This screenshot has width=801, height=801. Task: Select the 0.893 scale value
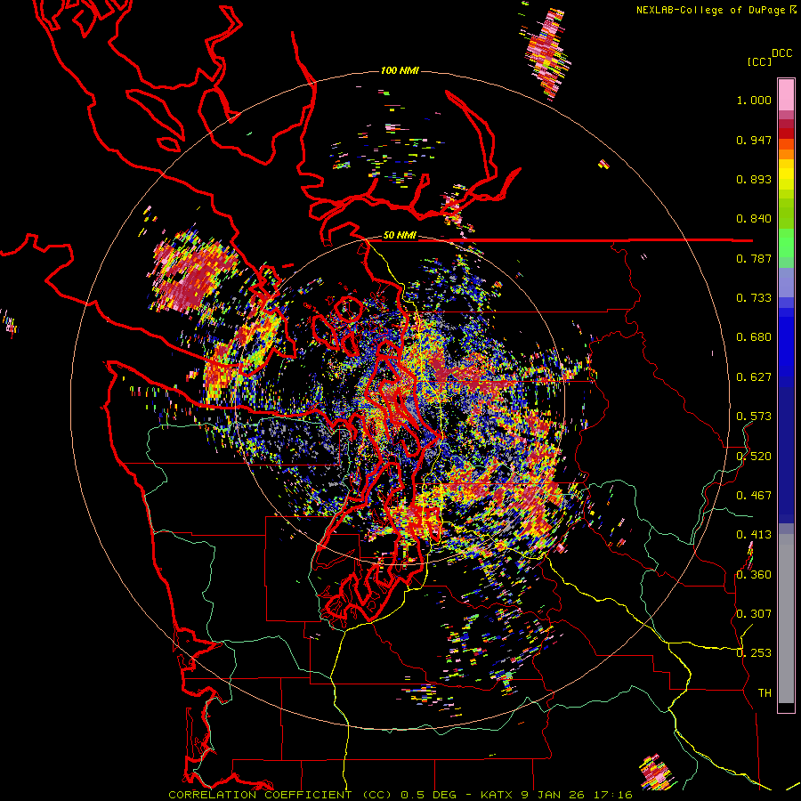coord(754,179)
